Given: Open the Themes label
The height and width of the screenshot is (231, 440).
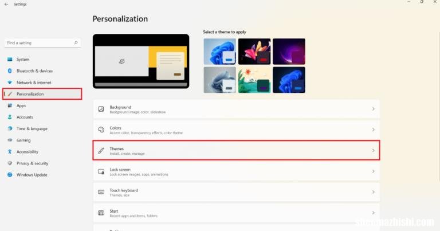Looking at the screenshot, I should (116, 149).
